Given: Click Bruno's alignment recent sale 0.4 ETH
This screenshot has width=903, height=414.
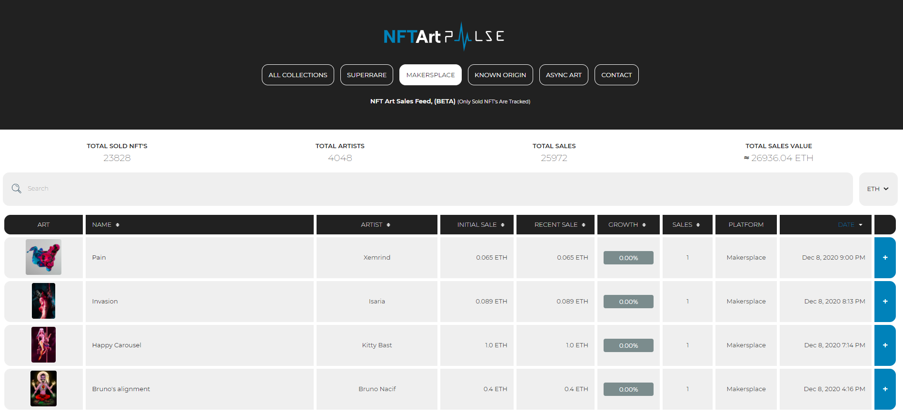Looking at the screenshot, I should tap(576, 389).
